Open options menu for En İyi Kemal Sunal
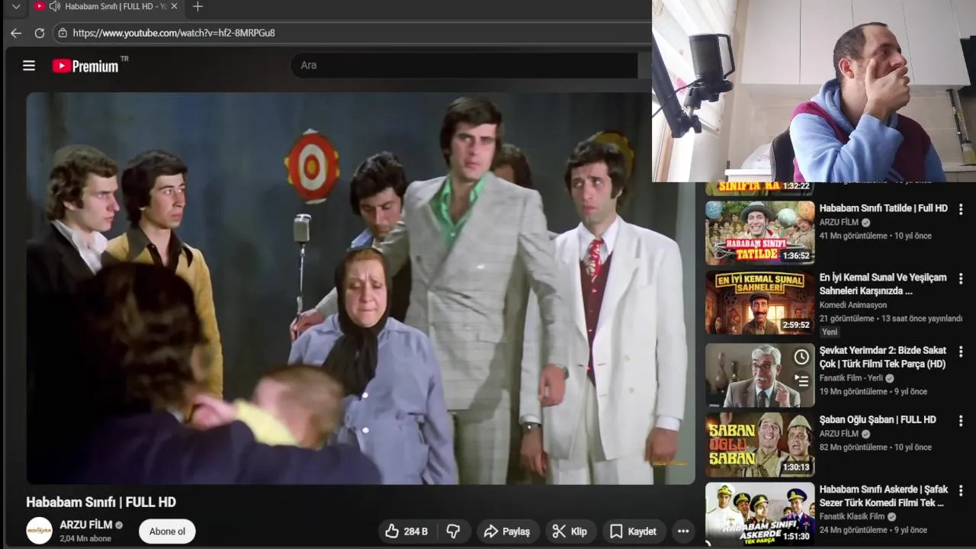Viewport: 976px width, 549px height. [961, 278]
